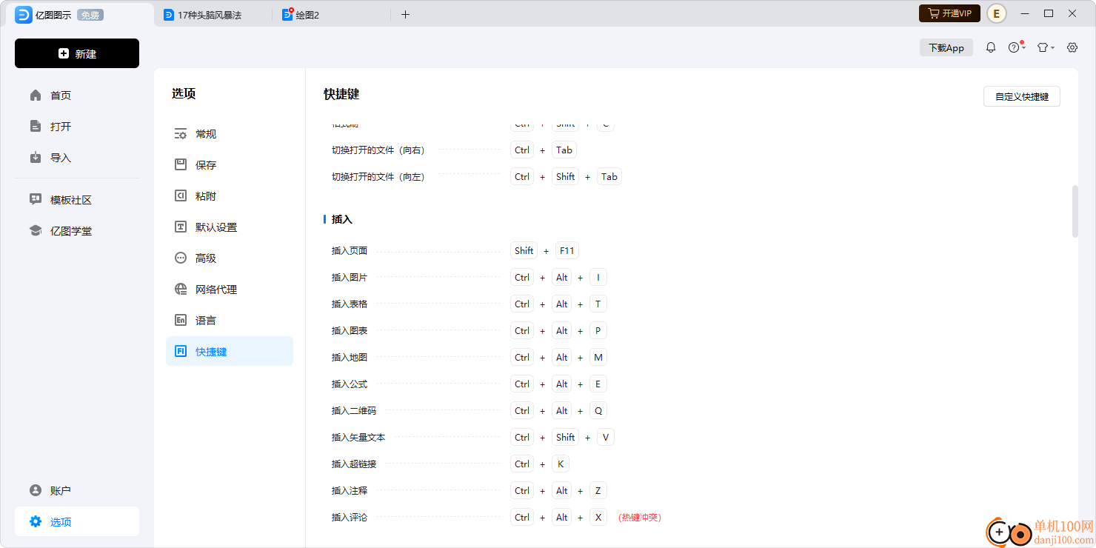The height and width of the screenshot is (548, 1096).
Task: Switch to 亿图图示 tab
Action: (53, 15)
